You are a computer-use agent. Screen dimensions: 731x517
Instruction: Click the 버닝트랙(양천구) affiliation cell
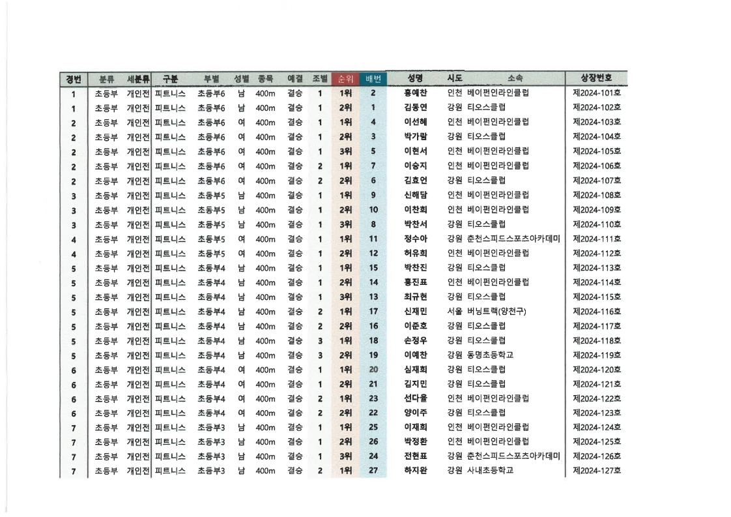coord(496,311)
